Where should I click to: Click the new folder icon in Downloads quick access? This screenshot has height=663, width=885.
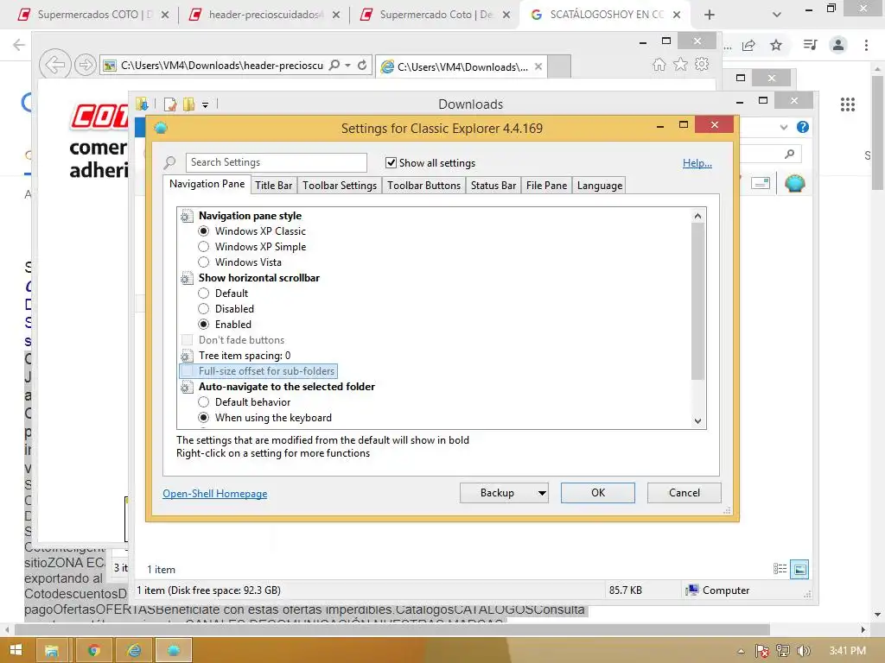click(x=188, y=104)
